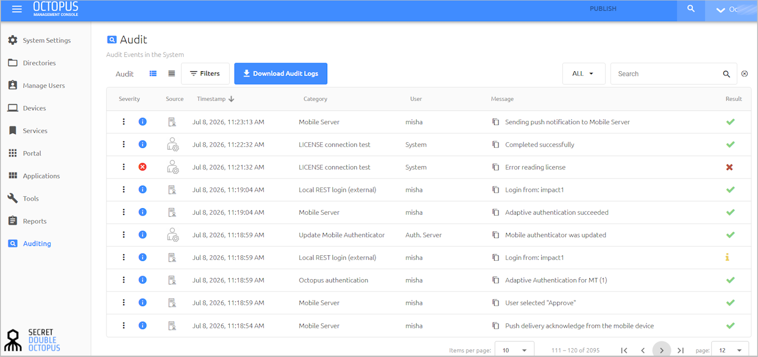Open the user account dropdown in the header
Image resolution: width=758 pixels, height=357 pixels.
coord(731,10)
